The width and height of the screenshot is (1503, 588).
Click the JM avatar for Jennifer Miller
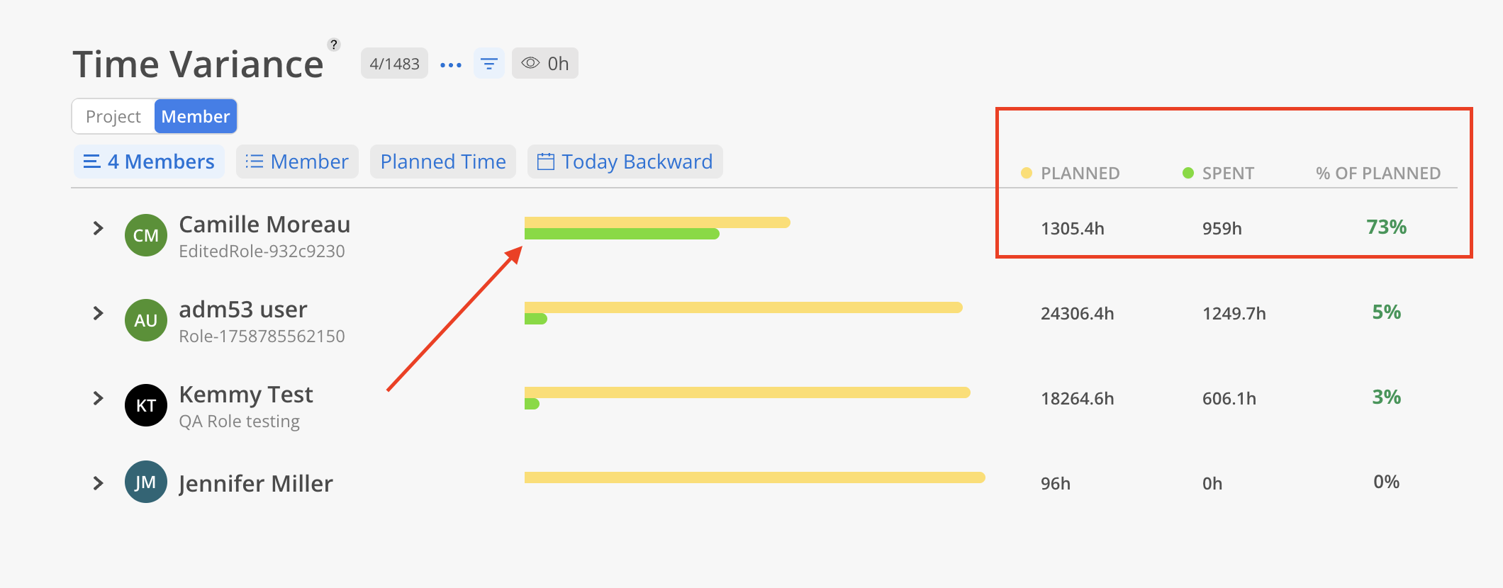pyautogui.click(x=145, y=482)
